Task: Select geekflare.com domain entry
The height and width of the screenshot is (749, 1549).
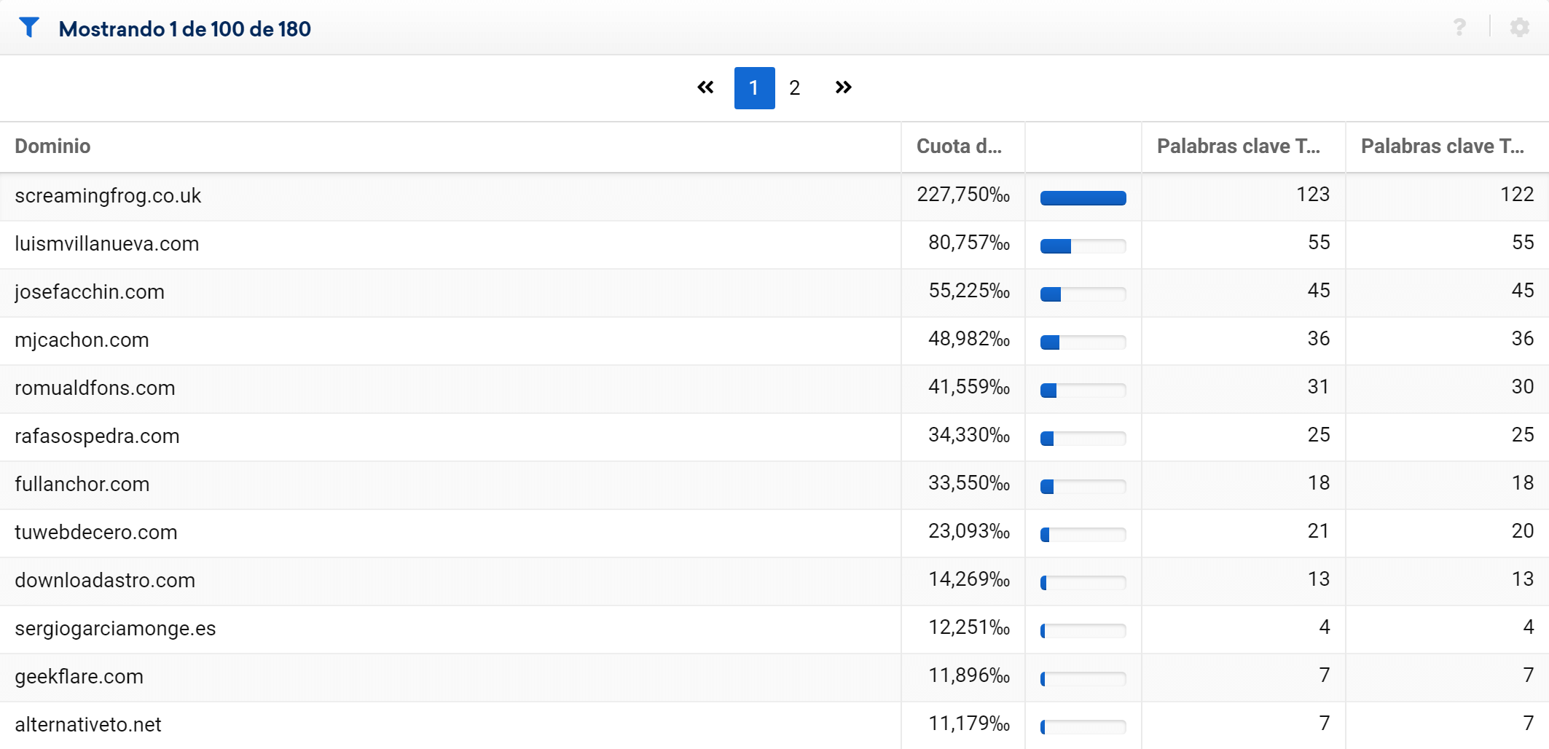Action: click(x=79, y=677)
